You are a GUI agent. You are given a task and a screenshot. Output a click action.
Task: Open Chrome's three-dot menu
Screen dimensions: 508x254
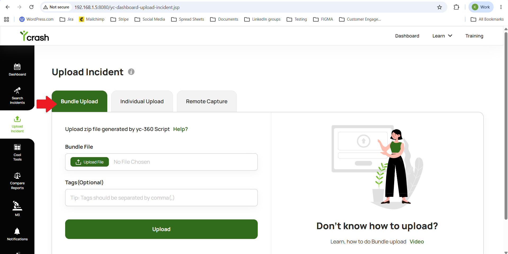pos(501,7)
